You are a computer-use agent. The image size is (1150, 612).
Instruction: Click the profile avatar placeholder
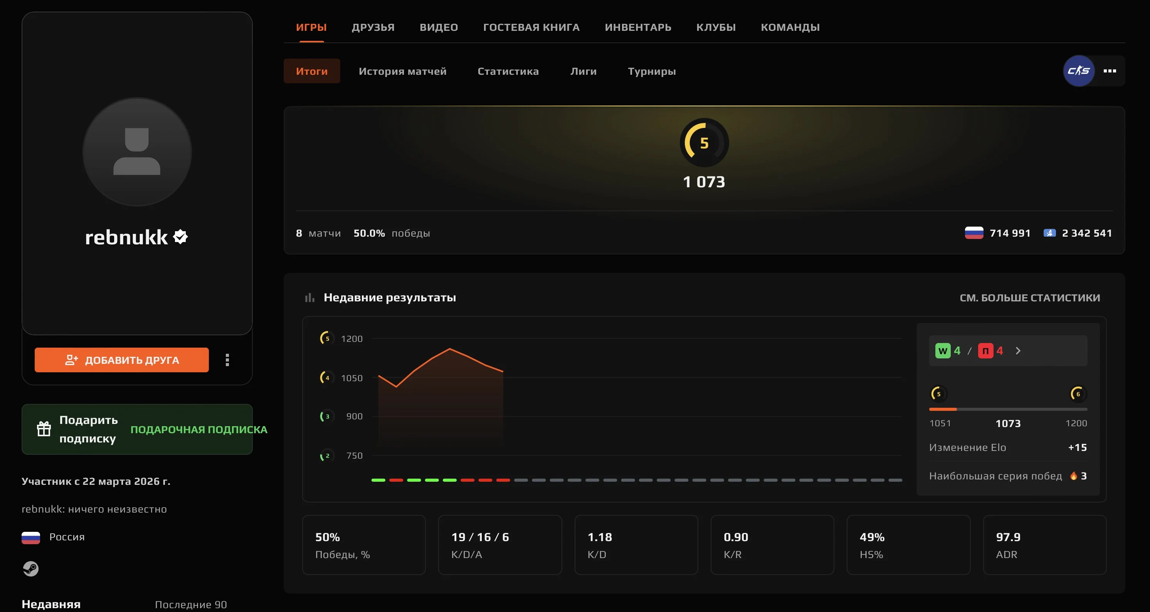click(137, 152)
